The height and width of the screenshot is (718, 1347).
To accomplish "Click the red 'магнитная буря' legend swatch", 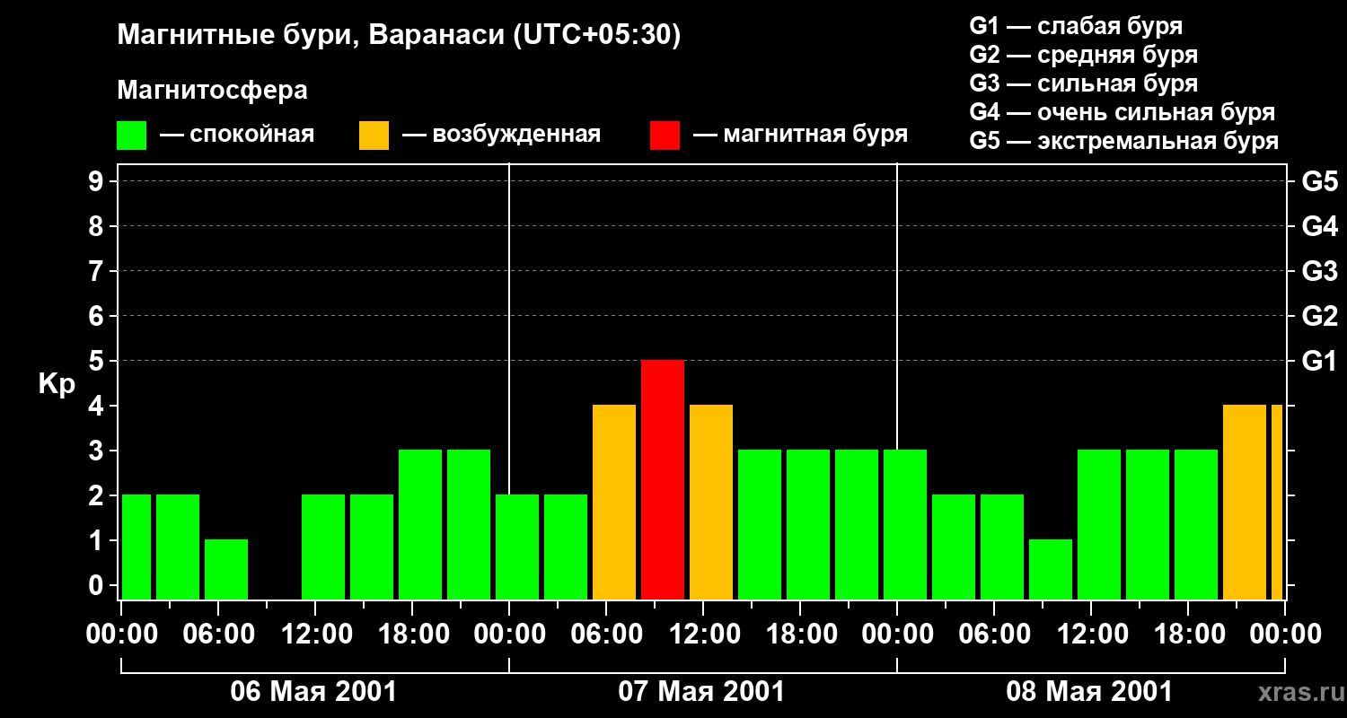I will click(x=665, y=136).
